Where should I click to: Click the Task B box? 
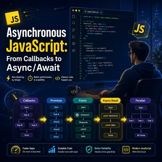(20, 125)
